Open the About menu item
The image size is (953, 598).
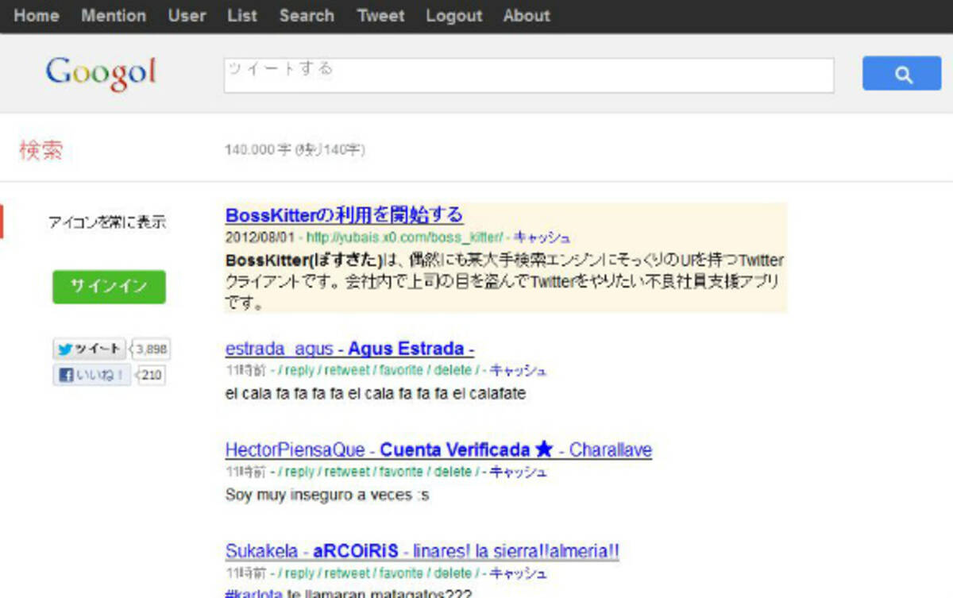click(527, 15)
